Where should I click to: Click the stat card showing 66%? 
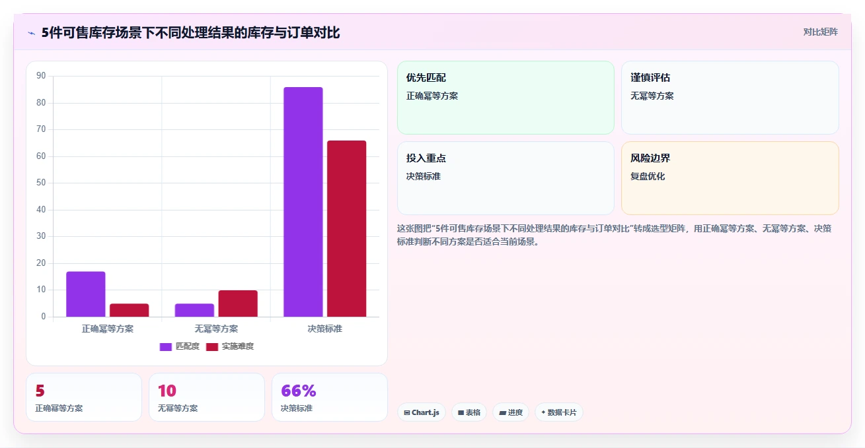point(330,397)
